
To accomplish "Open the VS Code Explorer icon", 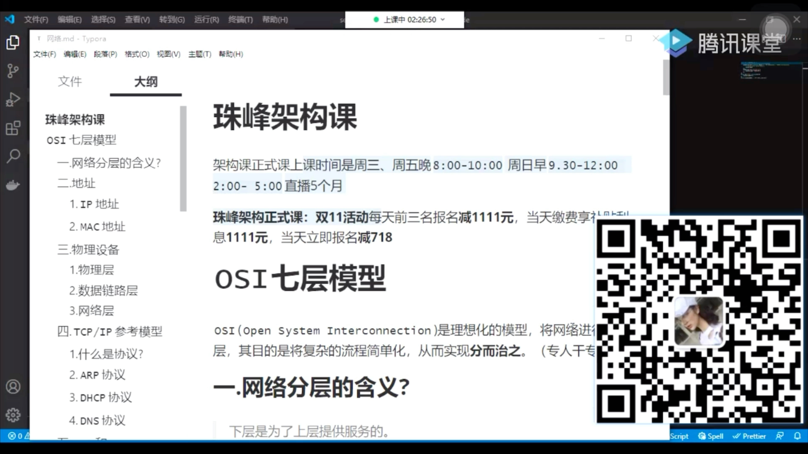I will pos(13,42).
